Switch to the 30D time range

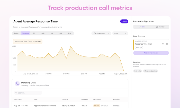coord(43,33)
